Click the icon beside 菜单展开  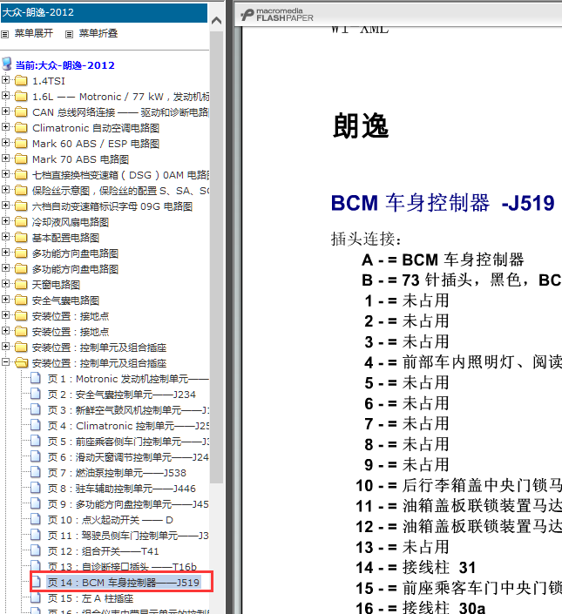pos(4,35)
